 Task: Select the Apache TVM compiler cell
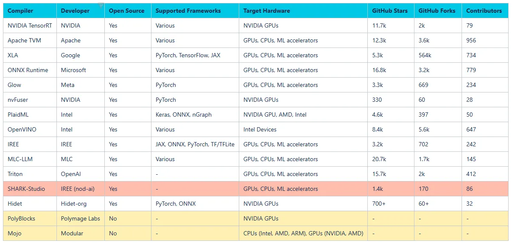[x=30, y=40]
